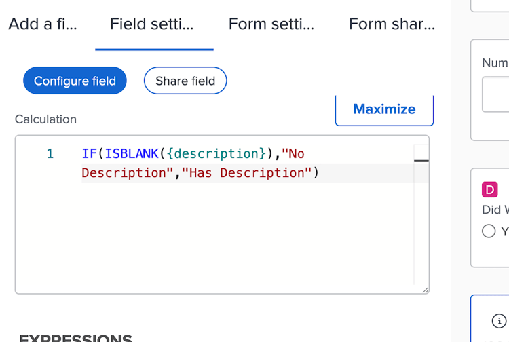Image resolution: width=509 pixels, height=342 pixels.
Task: Click the editor's minimap scrollbar
Action: 421,161
